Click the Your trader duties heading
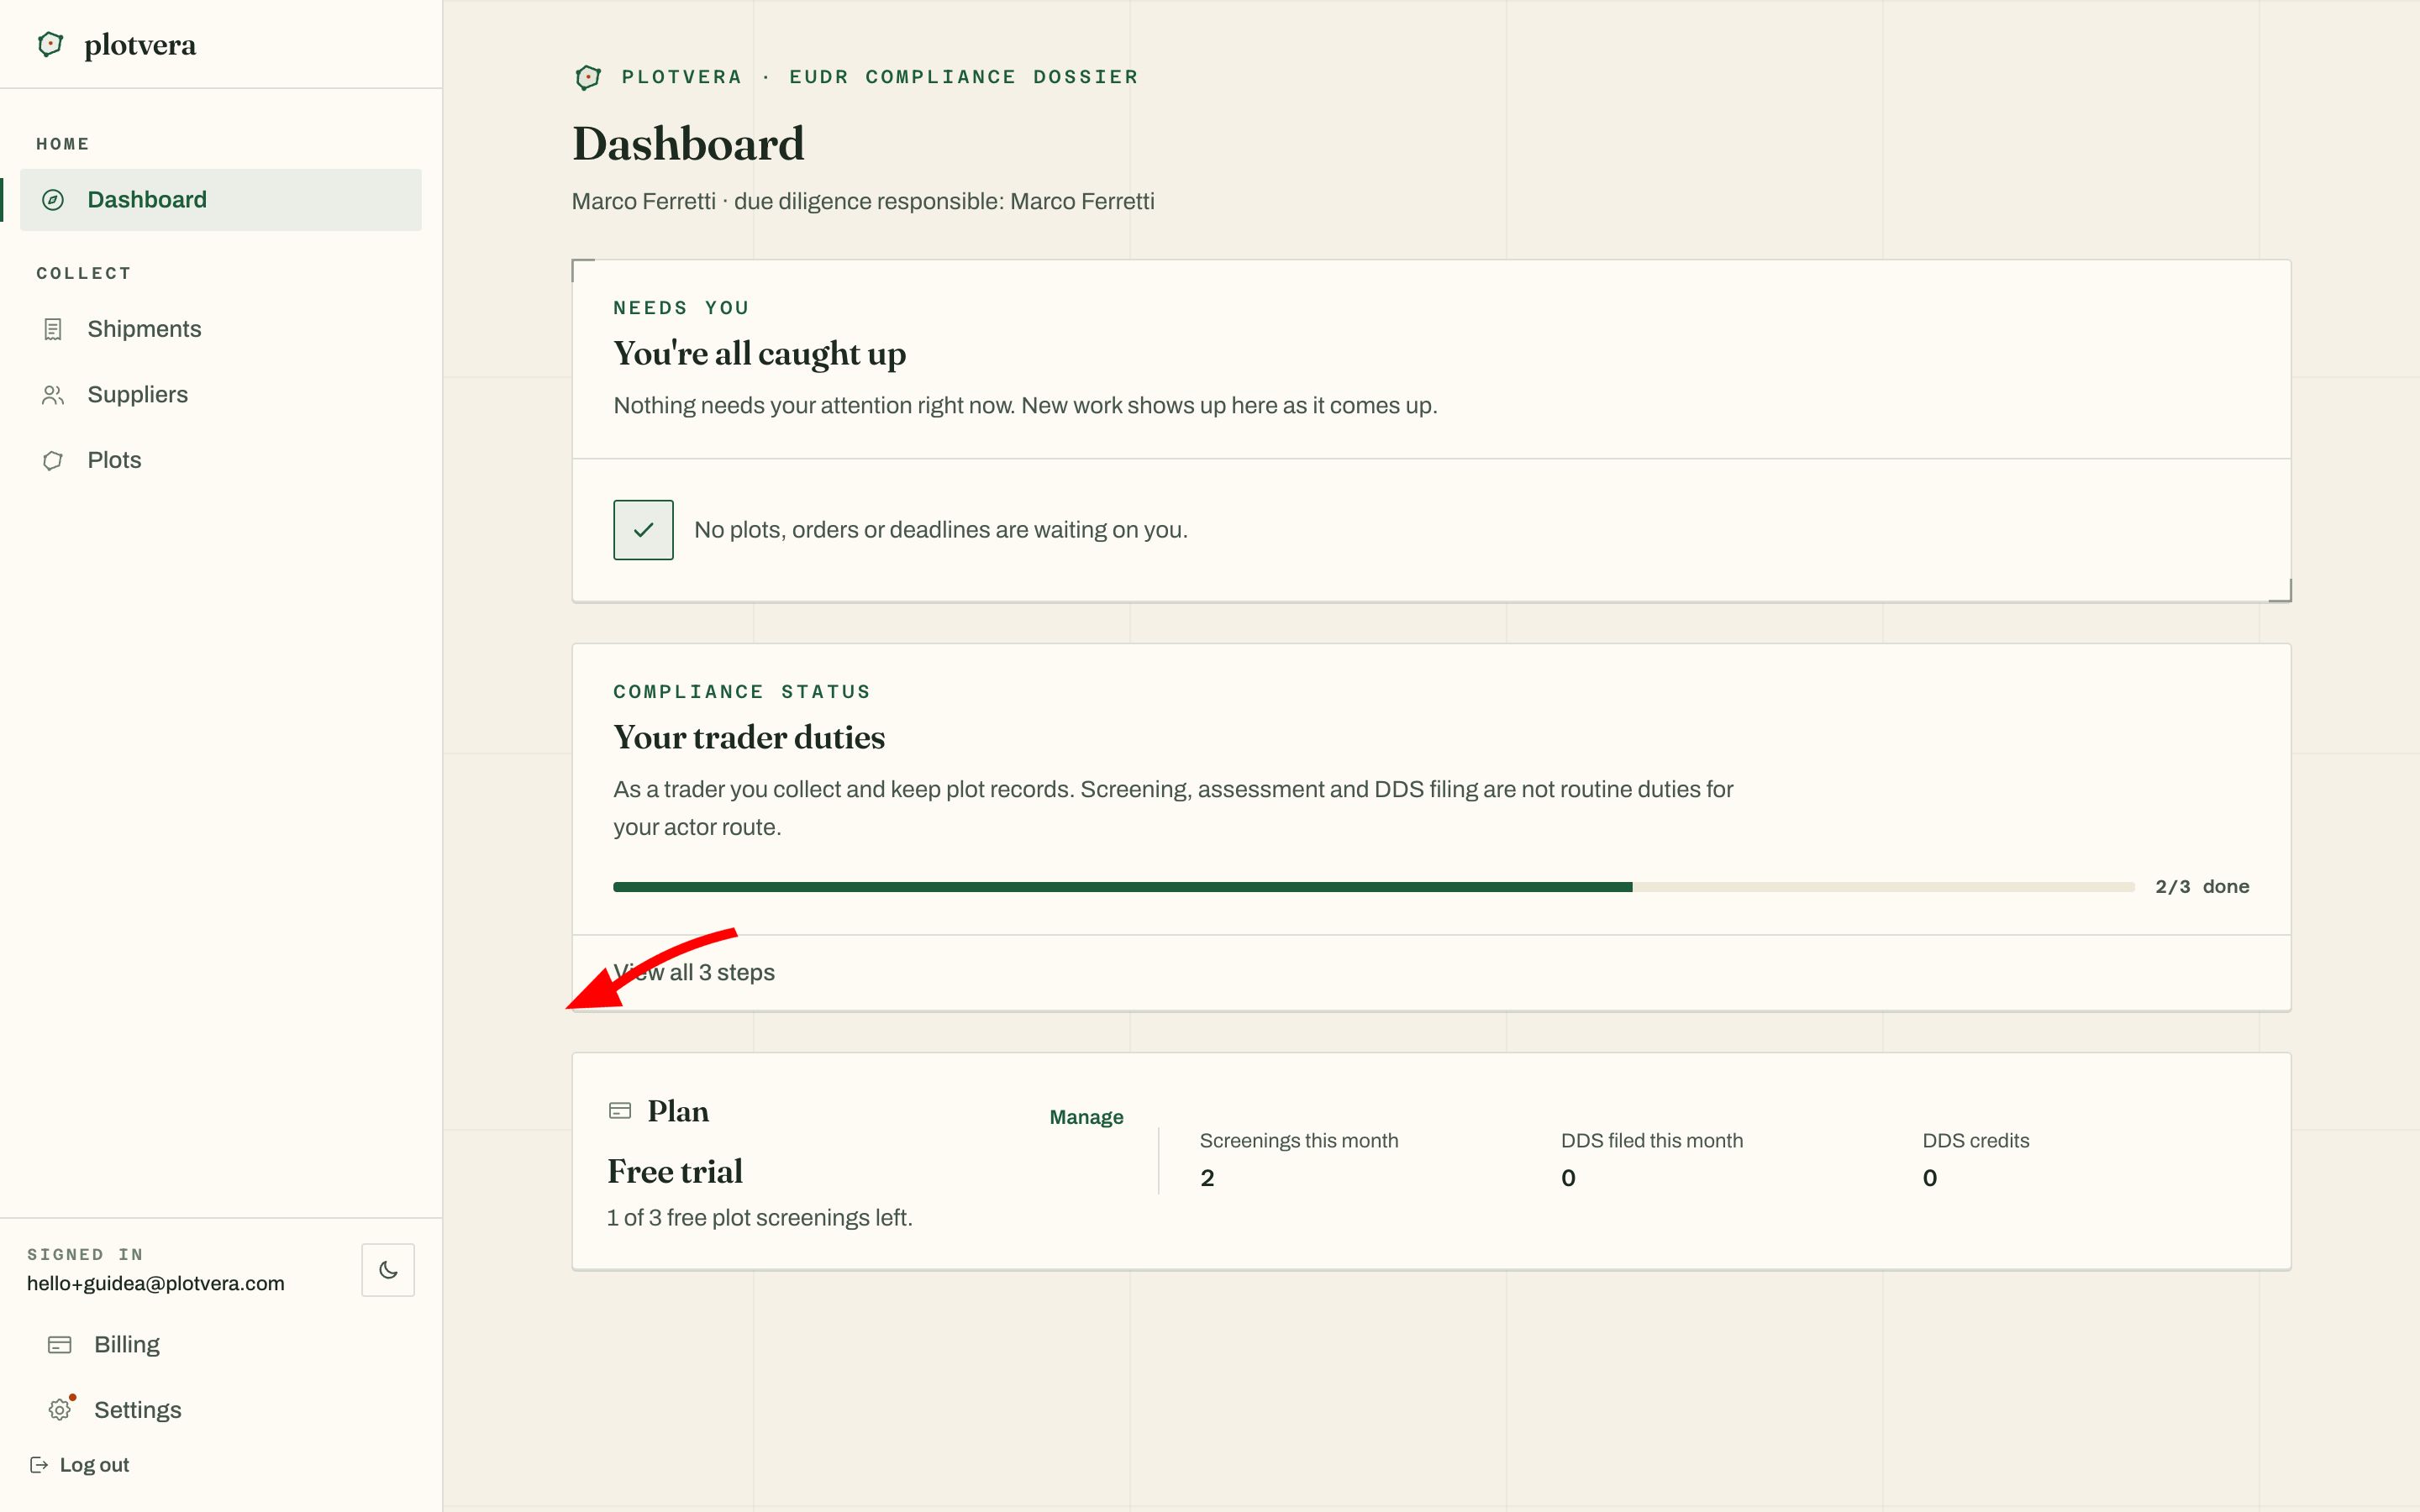Image resolution: width=2420 pixels, height=1512 pixels. [749, 738]
